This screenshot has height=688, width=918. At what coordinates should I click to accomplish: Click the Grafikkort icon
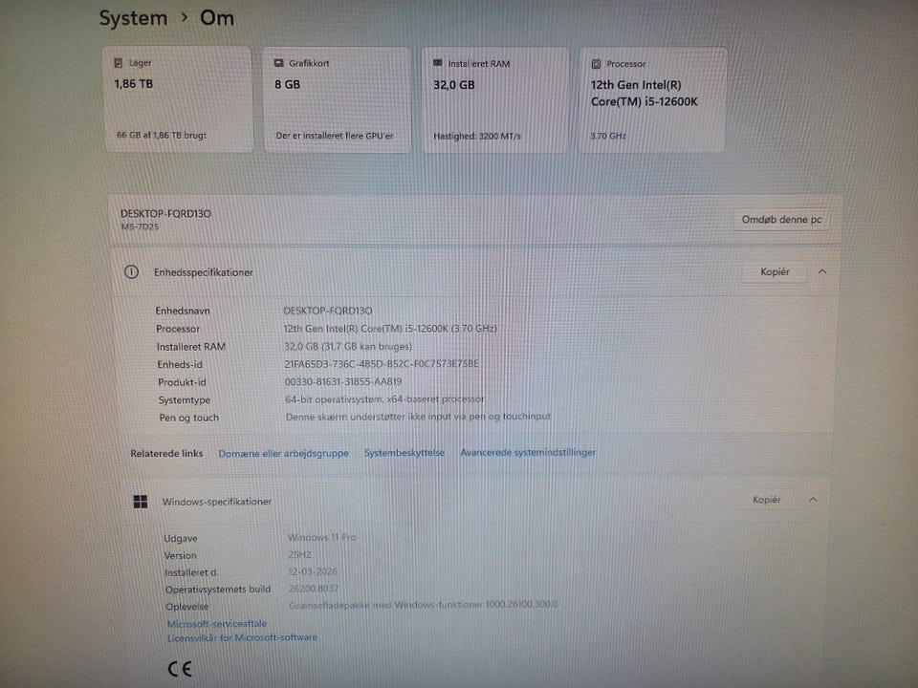click(x=279, y=63)
